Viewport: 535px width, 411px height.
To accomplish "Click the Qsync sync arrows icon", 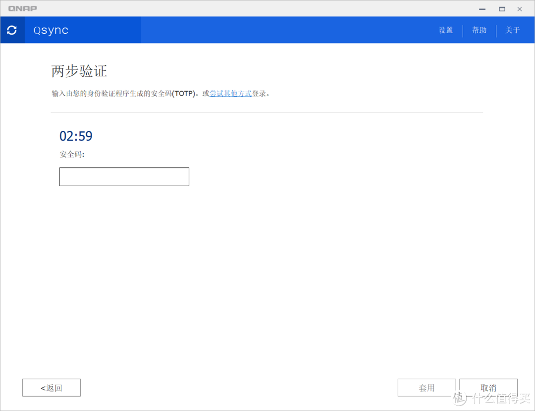I will [12, 30].
